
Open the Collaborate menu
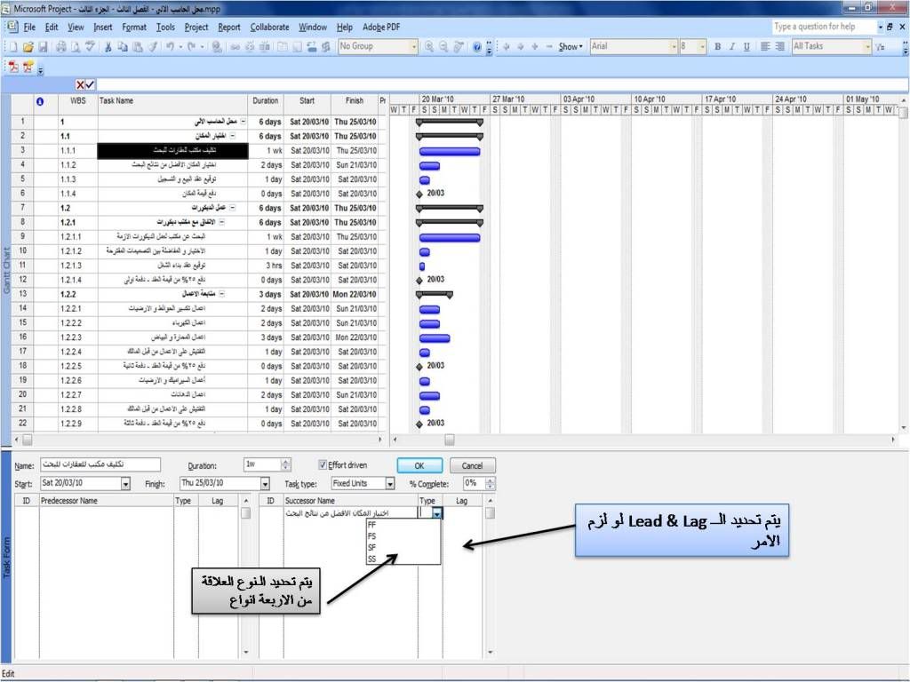point(269,28)
